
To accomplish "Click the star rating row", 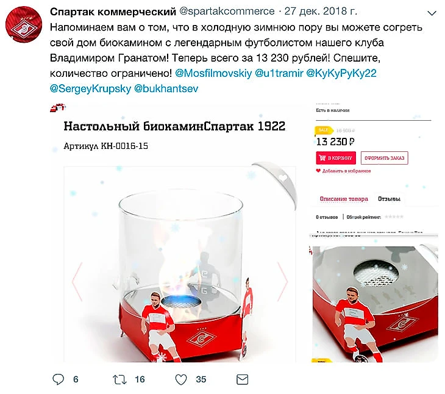I will pos(394,217).
